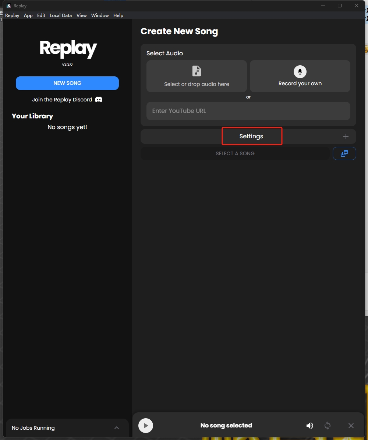Click the NEW SONG button
Image resolution: width=368 pixels, height=440 pixels.
[x=67, y=83]
